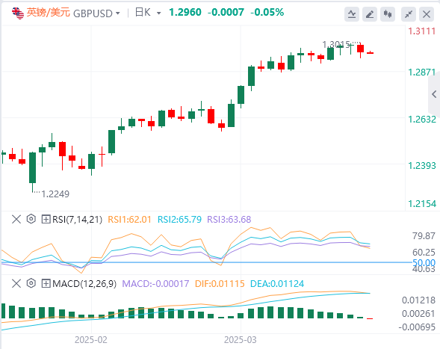The image size is (440, 349).
Task: Click the last red candlestick
Action: (370, 52)
